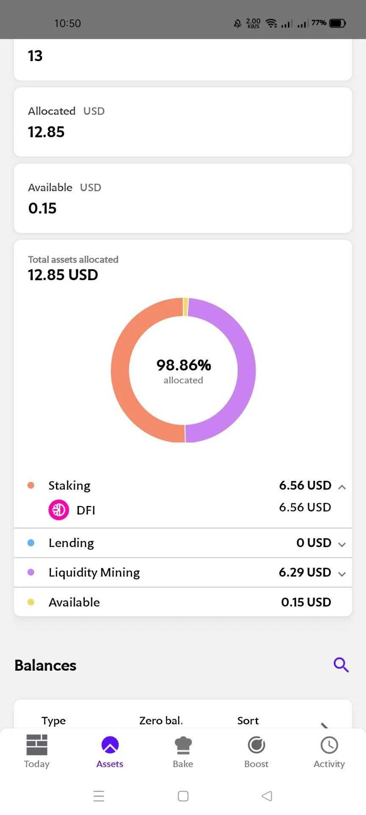
Task: Tap the DFI staking entry
Action: point(183,510)
